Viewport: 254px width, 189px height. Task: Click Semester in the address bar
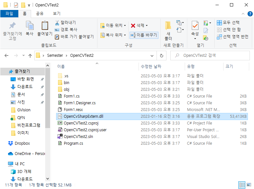[55, 56]
